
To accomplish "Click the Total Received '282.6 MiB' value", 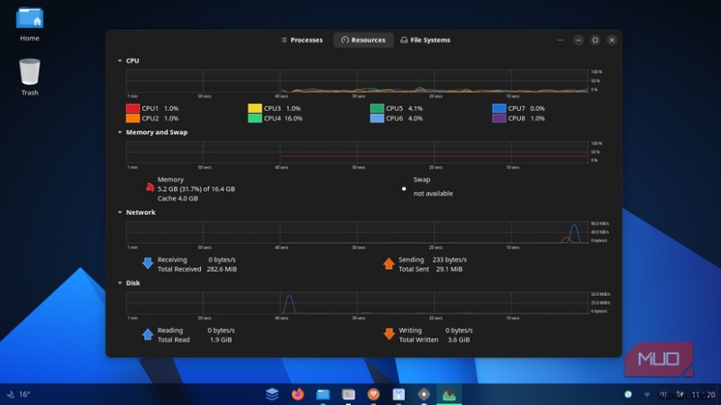I will point(222,269).
